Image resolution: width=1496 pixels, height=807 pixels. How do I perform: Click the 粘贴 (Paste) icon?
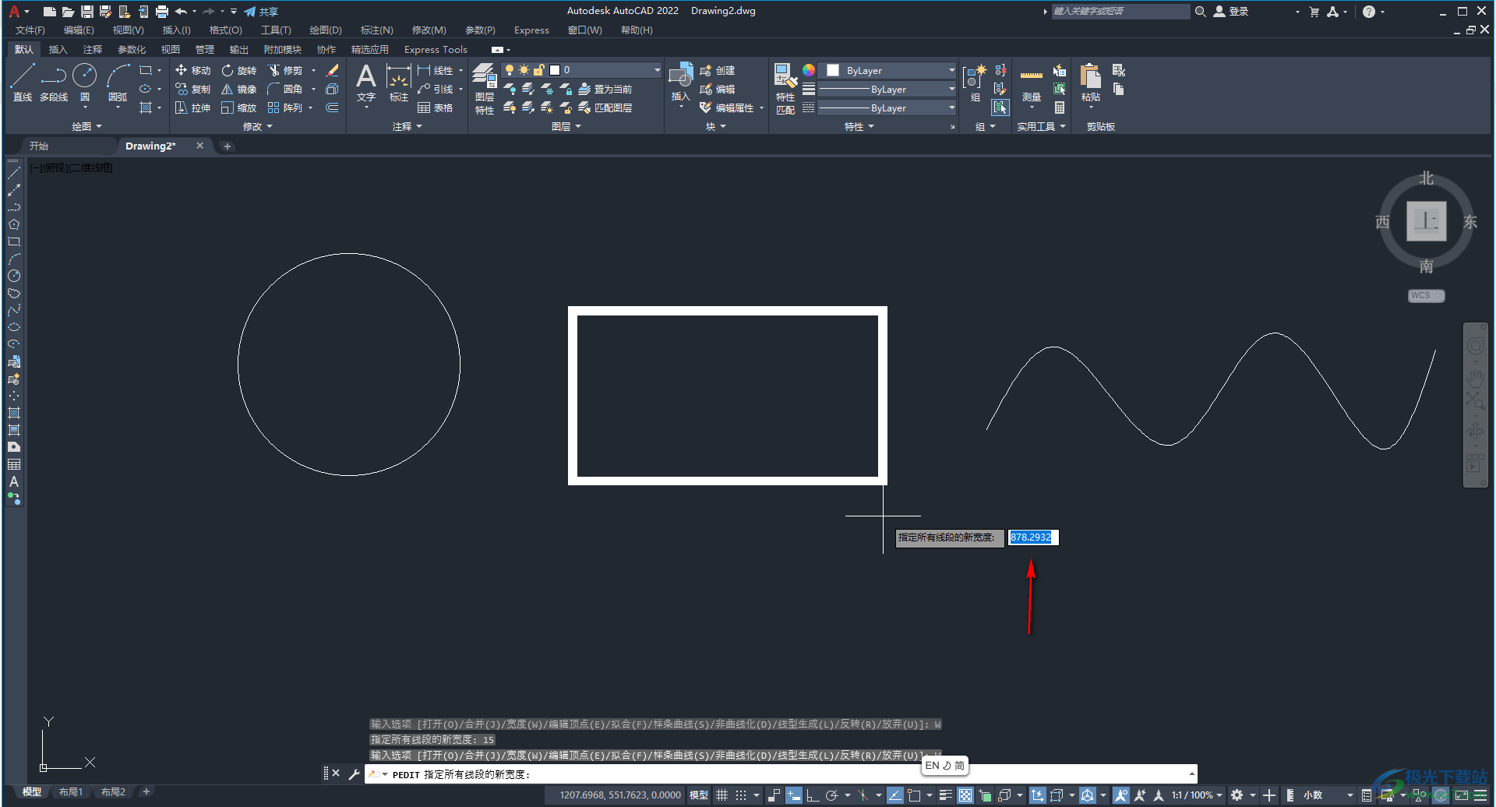point(1090,83)
